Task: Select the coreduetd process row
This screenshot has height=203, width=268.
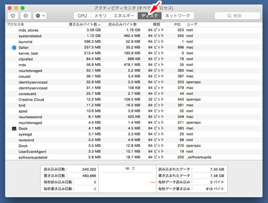Action: (x=133, y=94)
